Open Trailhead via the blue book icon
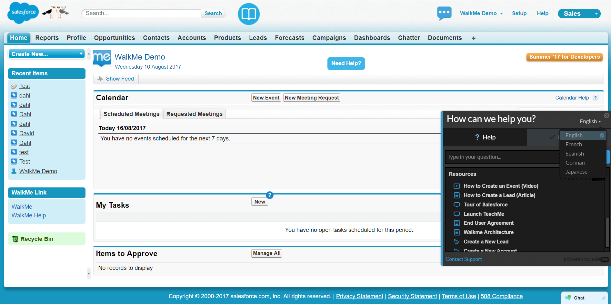The width and height of the screenshot is (611, 304). click(248, 14)
